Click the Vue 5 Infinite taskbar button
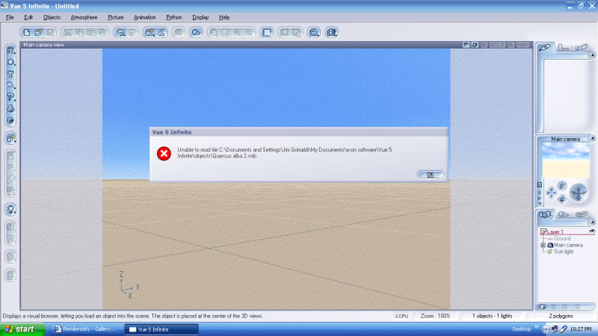 pyautogui.click(x=161, y=329)
